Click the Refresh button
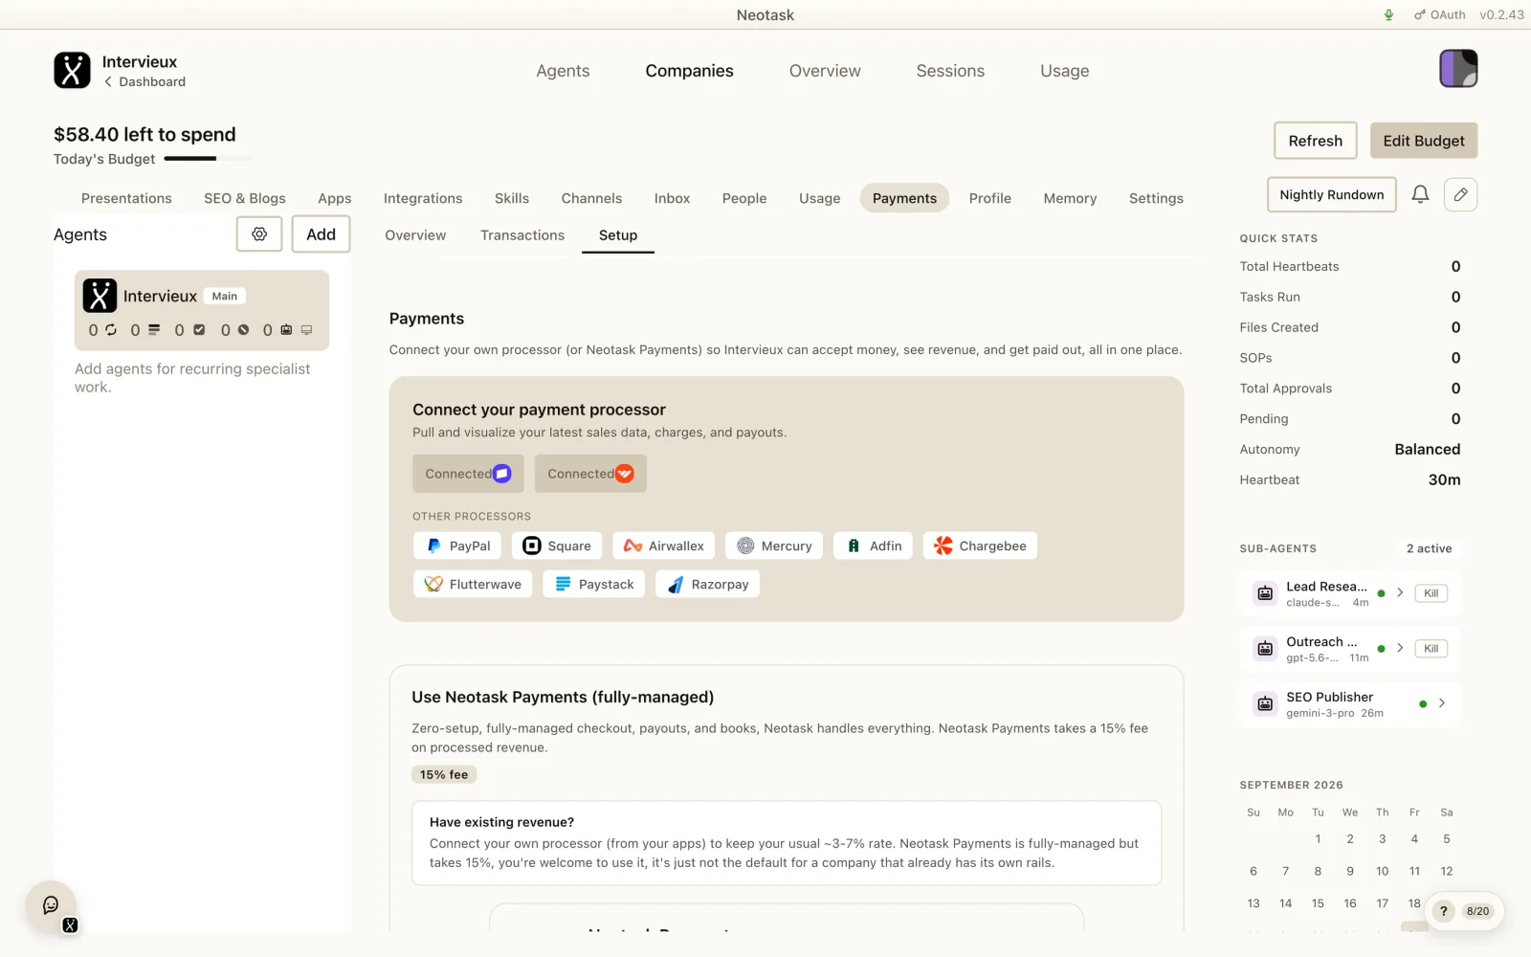This screenshot has width=1531, height=957. click(x=1316, y=141)
